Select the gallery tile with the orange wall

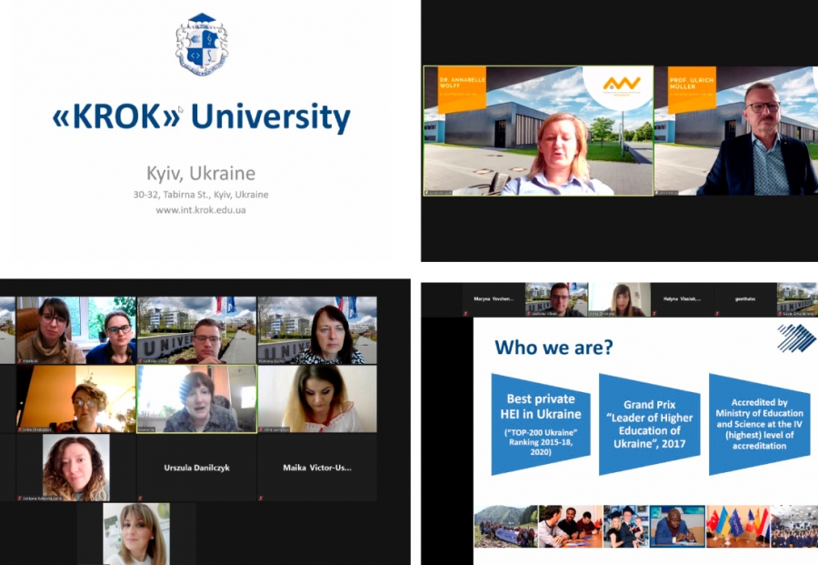(76, 399)
